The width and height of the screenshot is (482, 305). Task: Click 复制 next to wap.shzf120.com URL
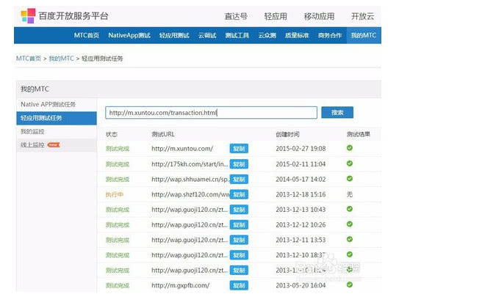click(239, 194)
